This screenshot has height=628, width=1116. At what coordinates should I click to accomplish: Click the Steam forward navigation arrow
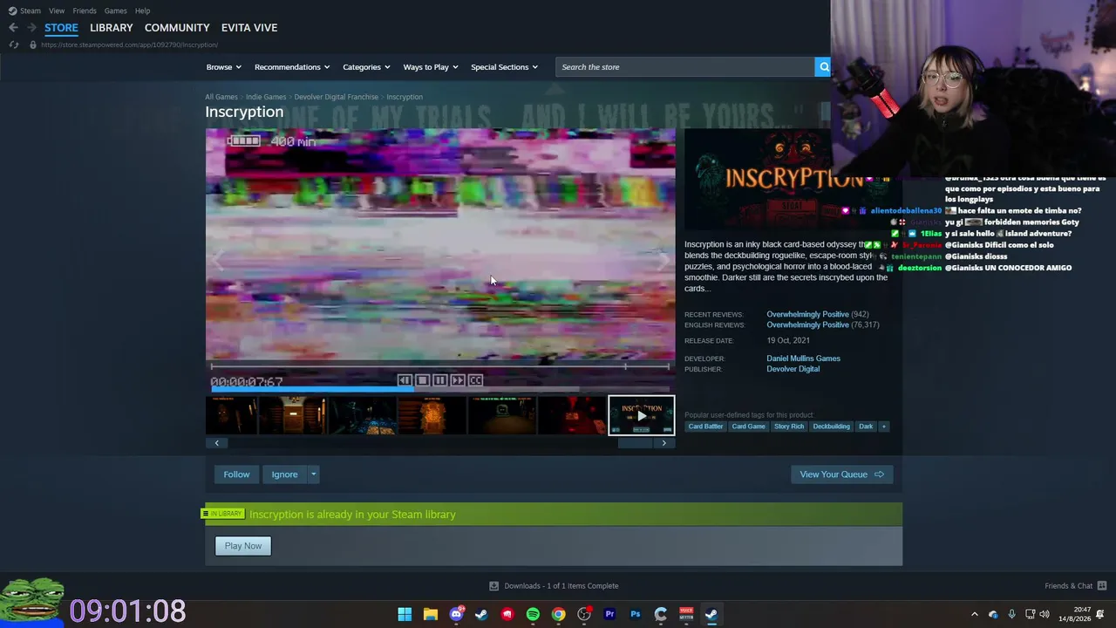point(31,28)
